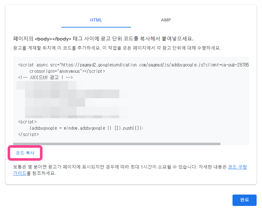Click the HTML tab underline indicator
This screenshot has height=211, width=262.
[x=96, y=27]
